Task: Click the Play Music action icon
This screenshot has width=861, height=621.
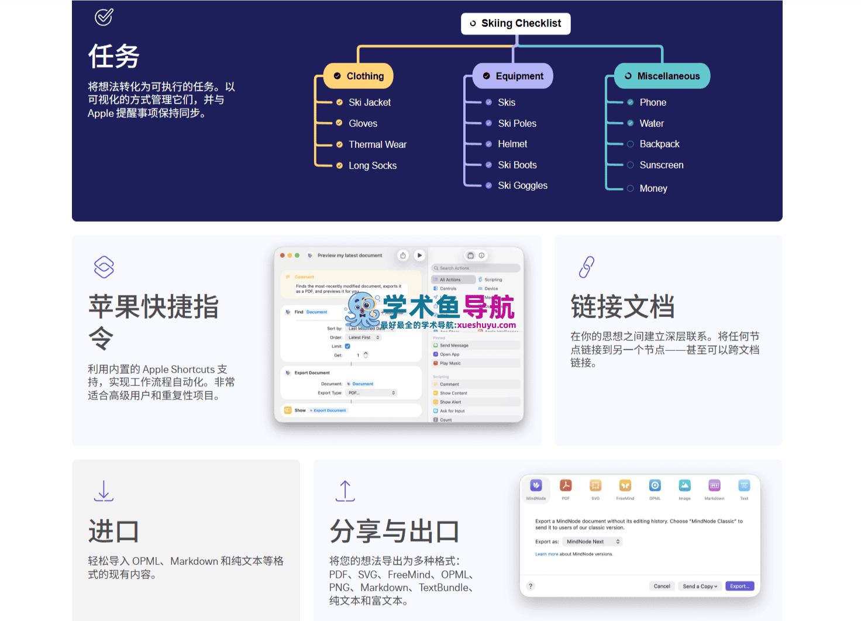Action: [x=436, y=363]
